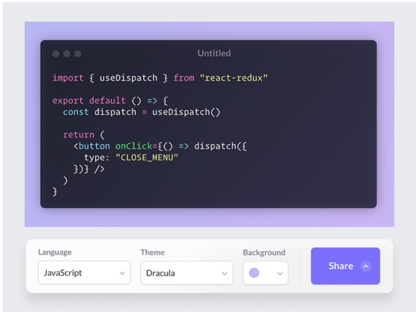Click the chevron arrow in the Language dropdown

pyautogui.click(x=122, y=273)
